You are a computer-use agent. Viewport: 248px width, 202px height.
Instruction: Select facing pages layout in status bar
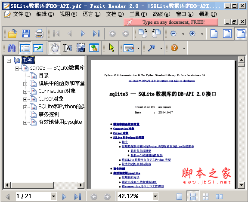tap(219, 197)
